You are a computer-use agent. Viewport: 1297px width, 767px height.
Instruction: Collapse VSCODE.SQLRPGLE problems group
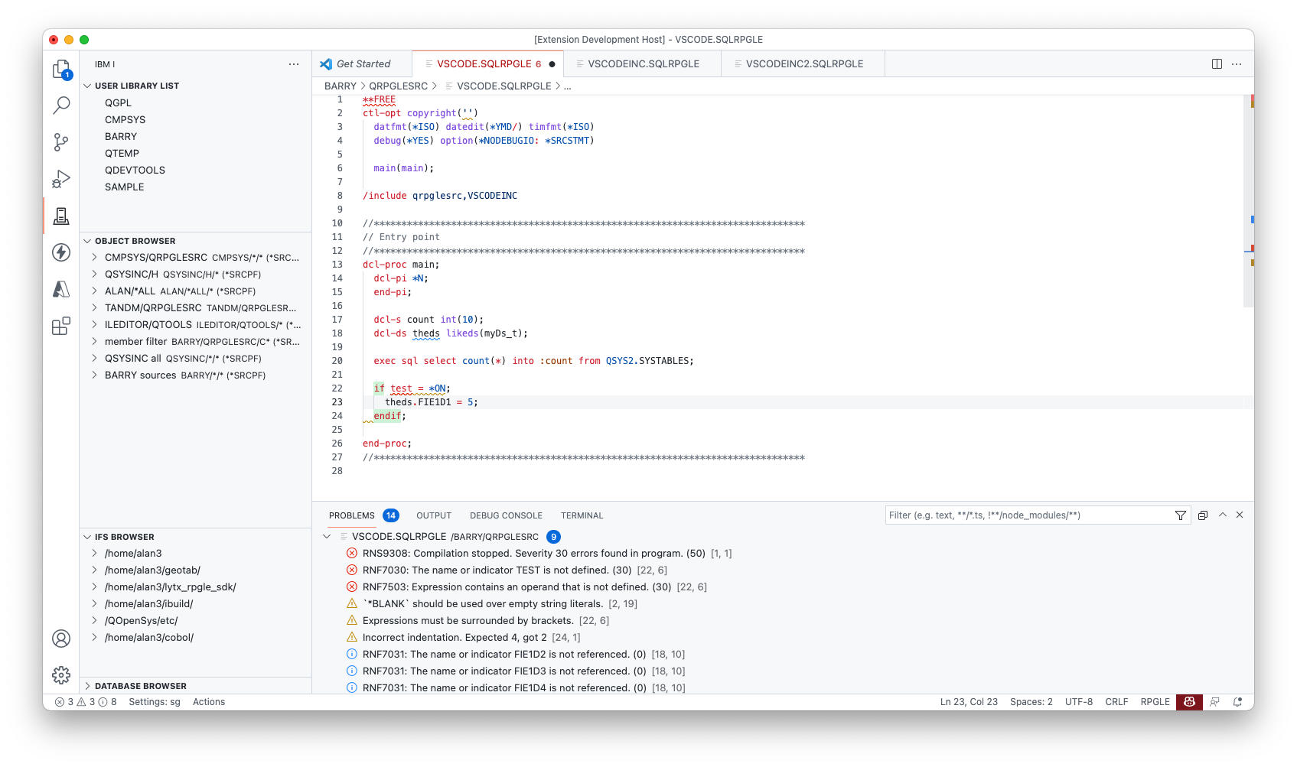click(327, 537)
